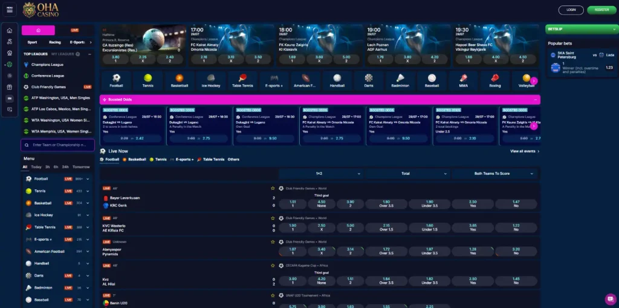Open Champions League in Top Leagues
Viewport: 619px width, 308px height.
[x=47, y=65]
